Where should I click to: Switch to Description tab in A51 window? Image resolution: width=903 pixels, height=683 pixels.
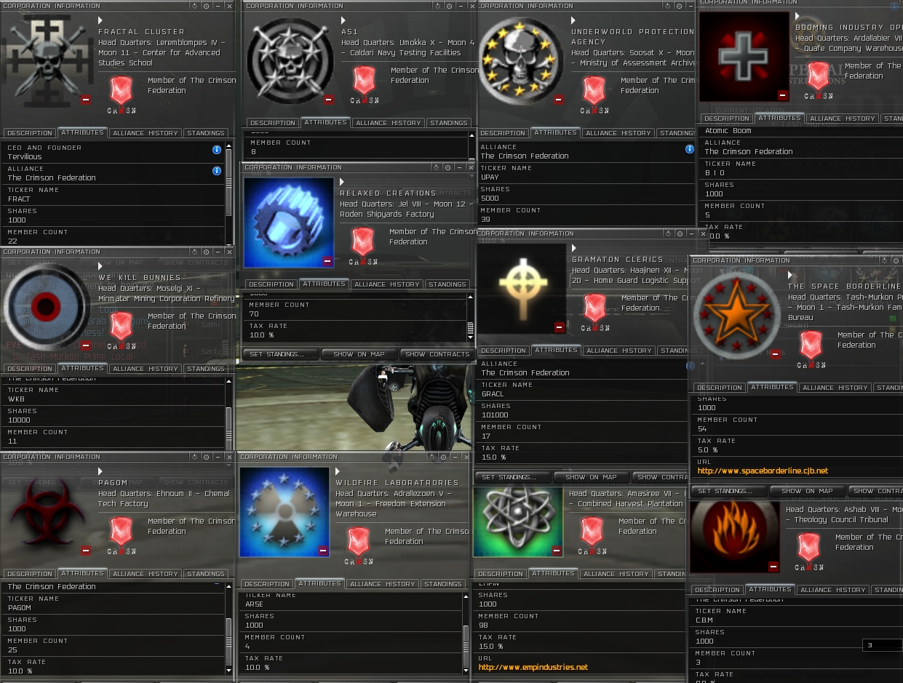(273, 123)
